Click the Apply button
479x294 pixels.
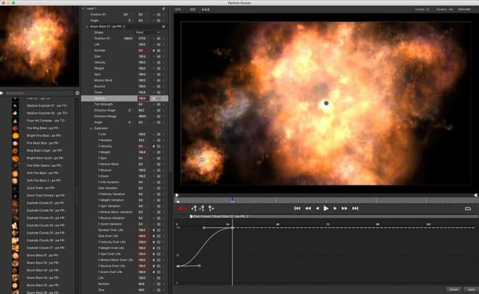(470, 289)
